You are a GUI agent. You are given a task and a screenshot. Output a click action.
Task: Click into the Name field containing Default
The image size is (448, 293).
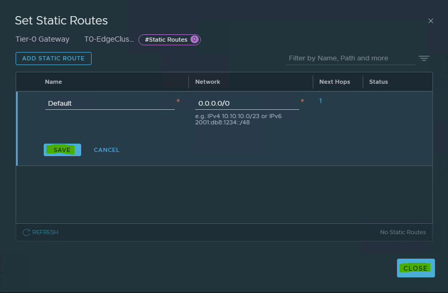110,103
